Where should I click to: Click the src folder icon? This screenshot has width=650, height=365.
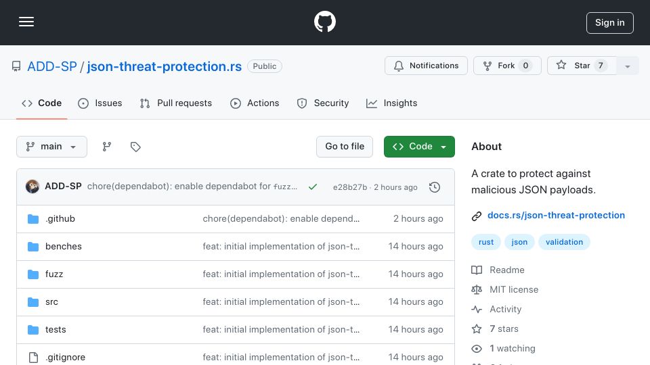pyautogui.click(x=33, y=301)
